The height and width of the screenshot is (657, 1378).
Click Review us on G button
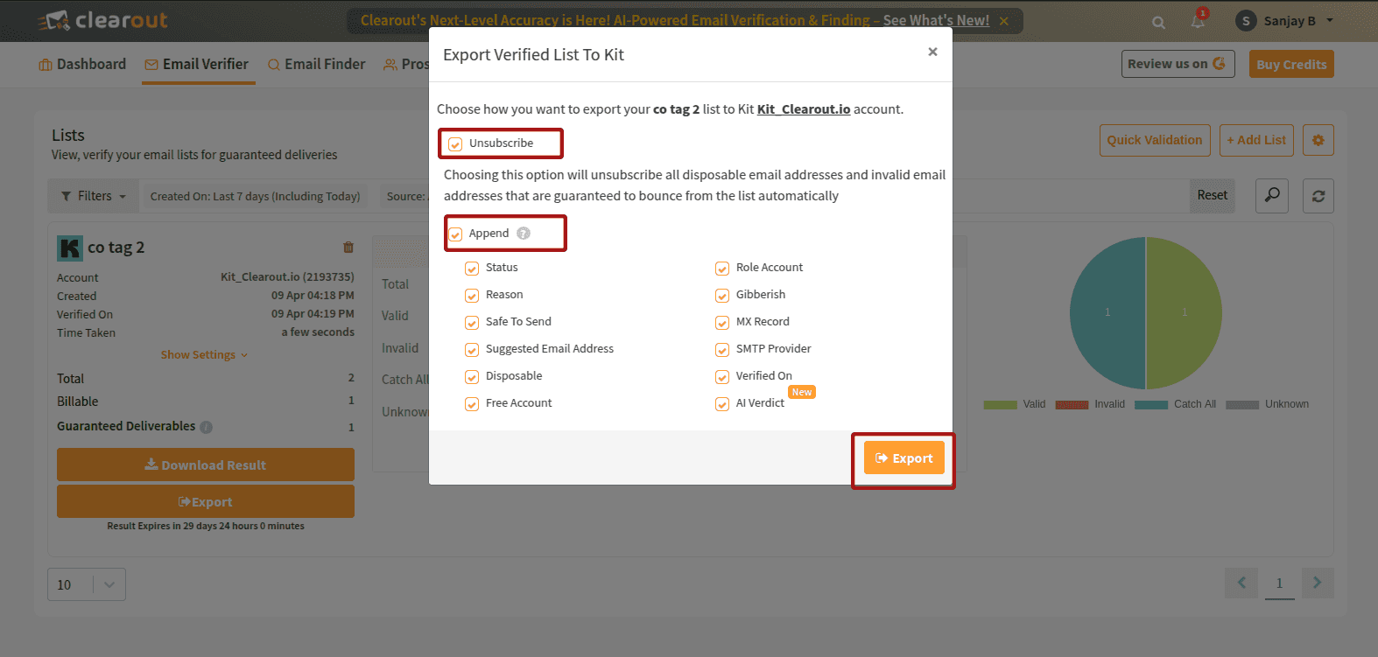tap(1178, 64)
